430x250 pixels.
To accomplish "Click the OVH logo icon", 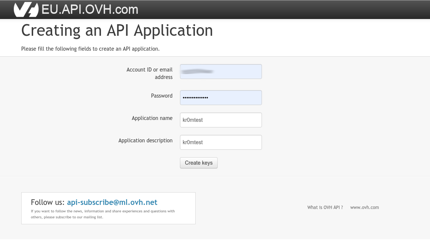I will click(x=26, y=10).
